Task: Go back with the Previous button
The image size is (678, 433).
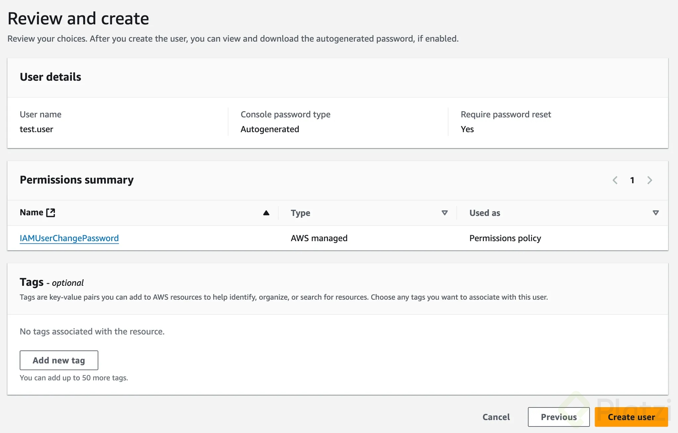Action: [x=558, y=417]
